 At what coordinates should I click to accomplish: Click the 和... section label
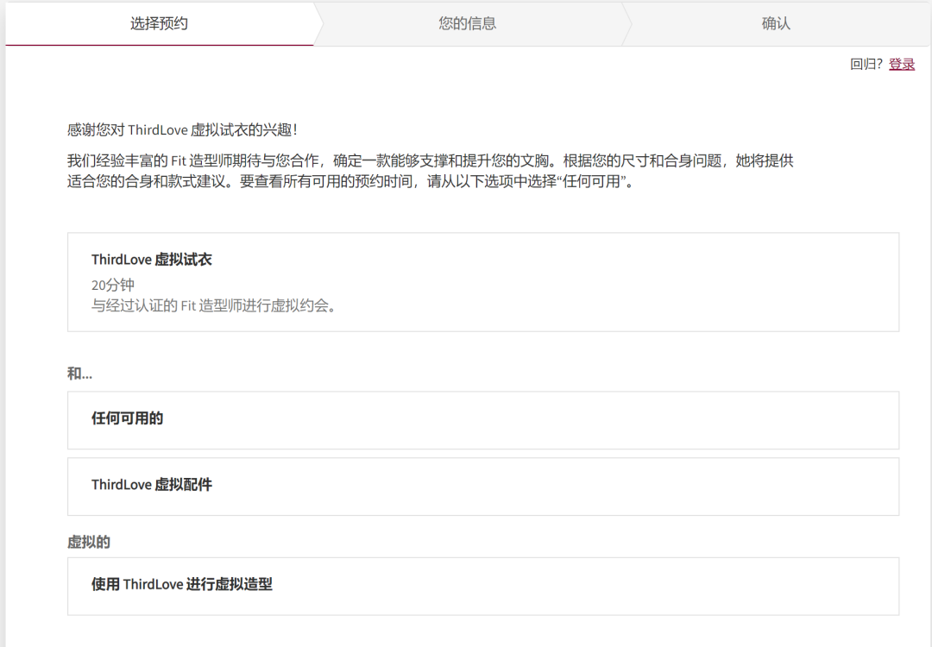click(79, 374)
